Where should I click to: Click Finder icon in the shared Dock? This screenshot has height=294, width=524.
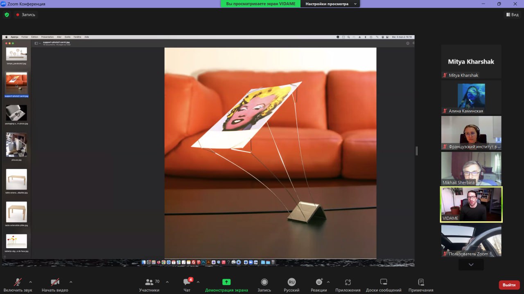coord(144,262)
